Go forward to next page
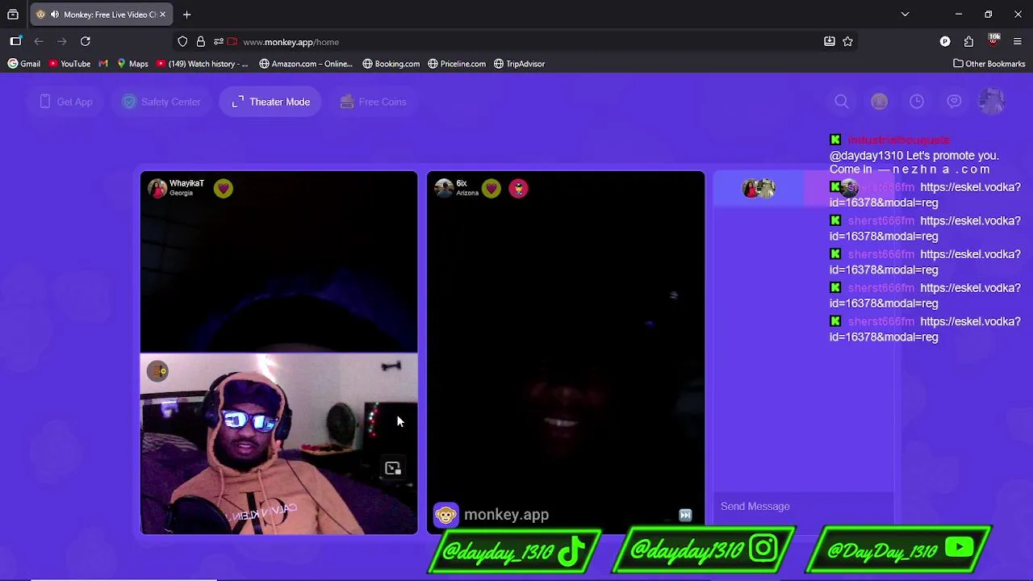Viewport: 1033px width, 581px height. pyautogui.click(x=61, y=41)
